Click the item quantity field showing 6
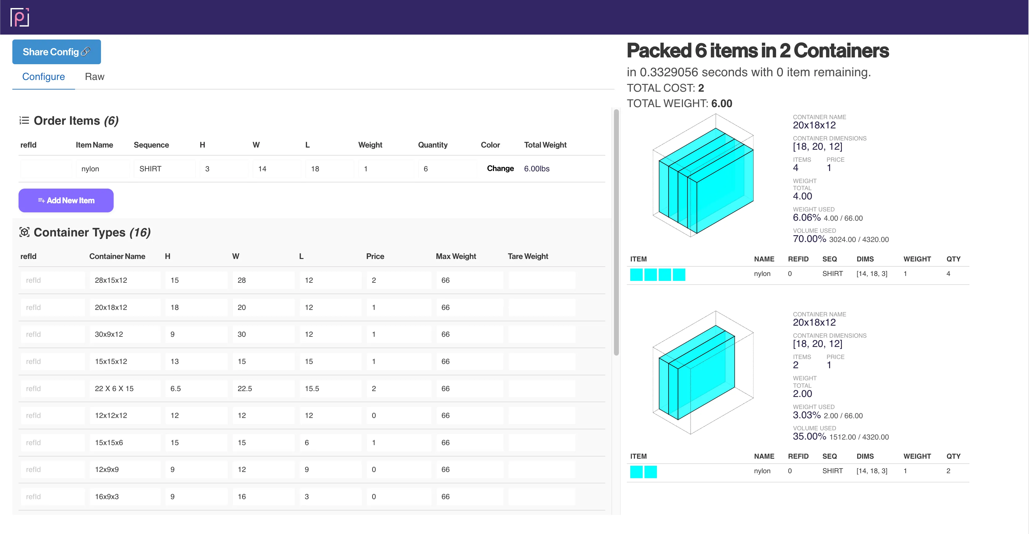The height and width of the screenshot is (534, 1029). click(x=447, y=169)
